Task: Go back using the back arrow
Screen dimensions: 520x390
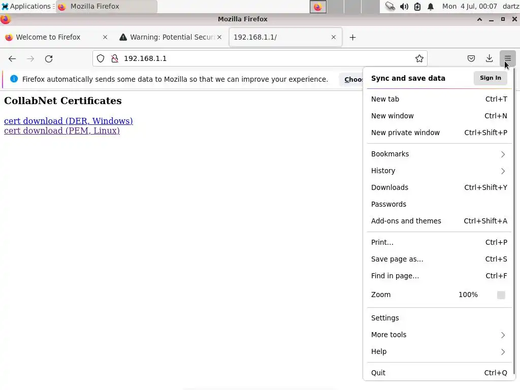Action: point(12,59)
